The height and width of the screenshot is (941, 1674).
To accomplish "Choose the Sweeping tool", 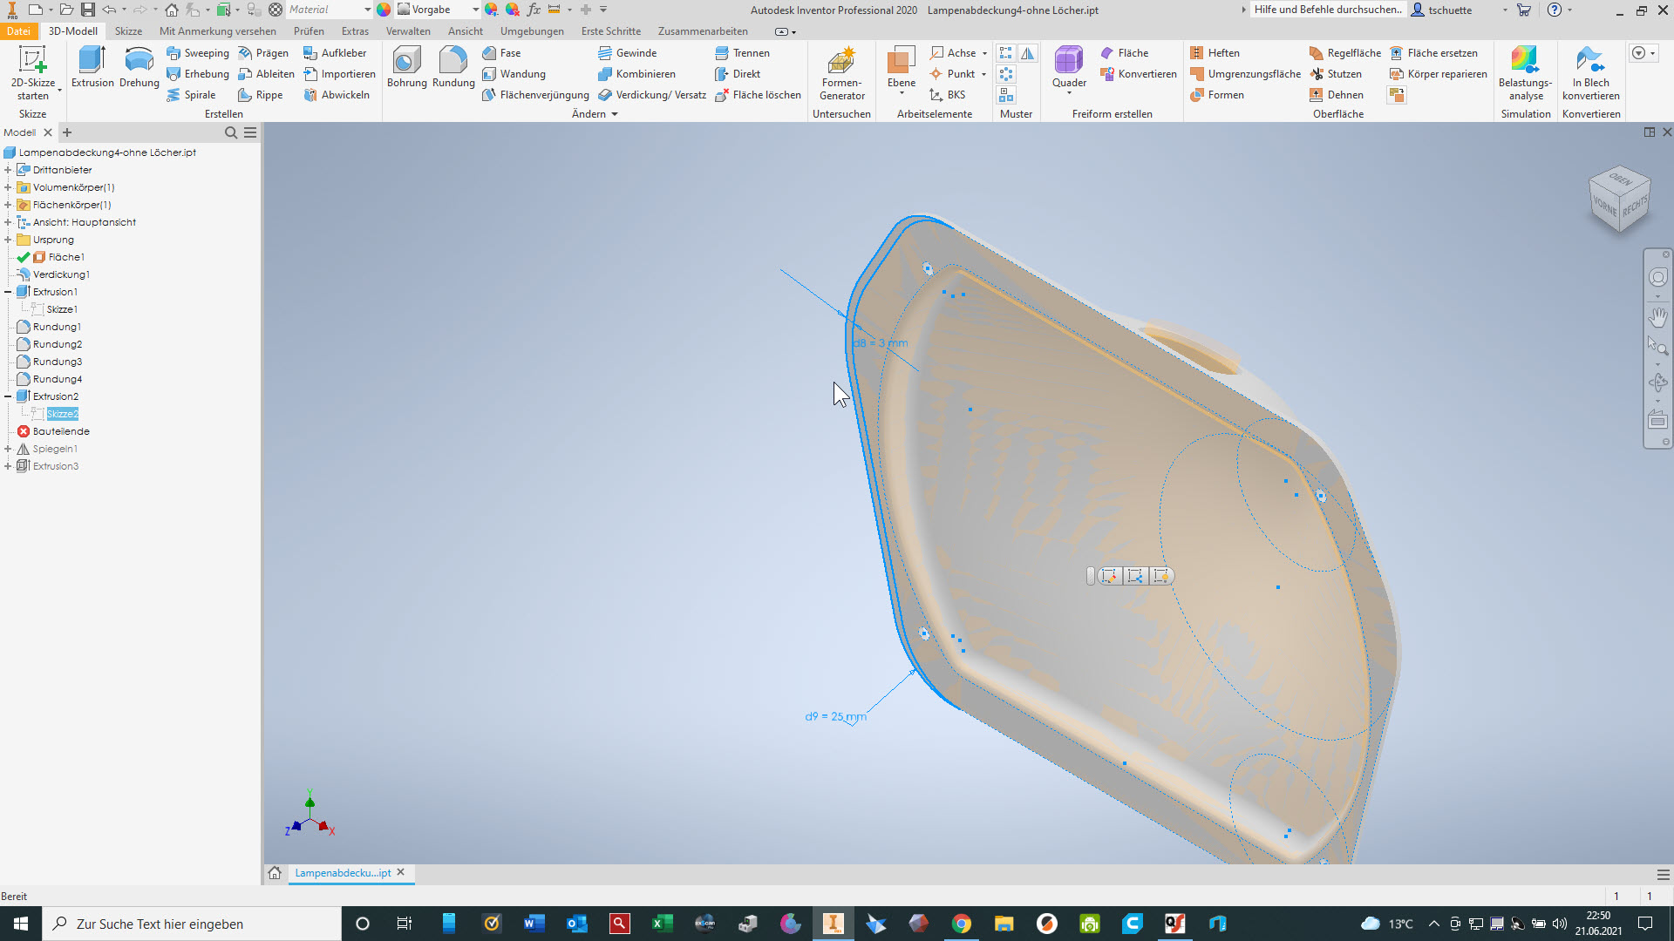I will [198, 53].
